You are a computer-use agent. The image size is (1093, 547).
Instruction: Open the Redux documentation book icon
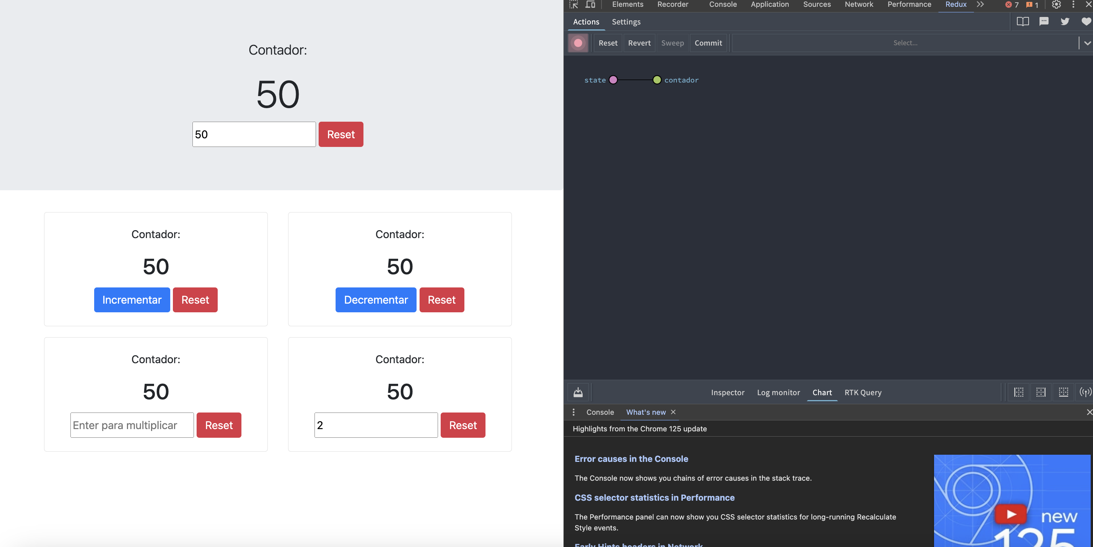pos(1023,21)
